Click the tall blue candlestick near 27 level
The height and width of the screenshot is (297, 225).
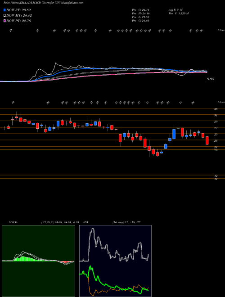tap(174, 134)
